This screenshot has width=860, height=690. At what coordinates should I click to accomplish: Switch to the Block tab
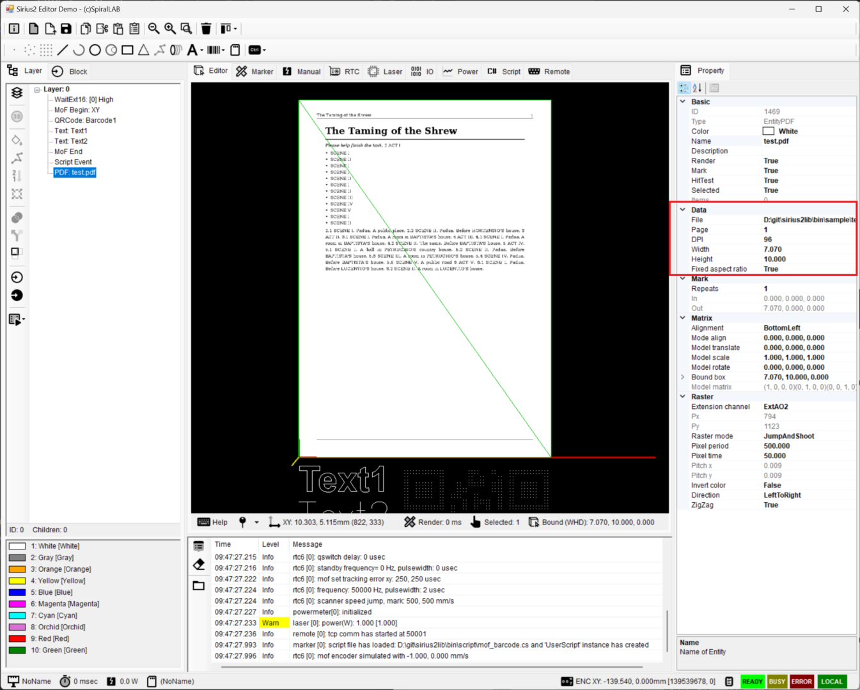point(70,72)
